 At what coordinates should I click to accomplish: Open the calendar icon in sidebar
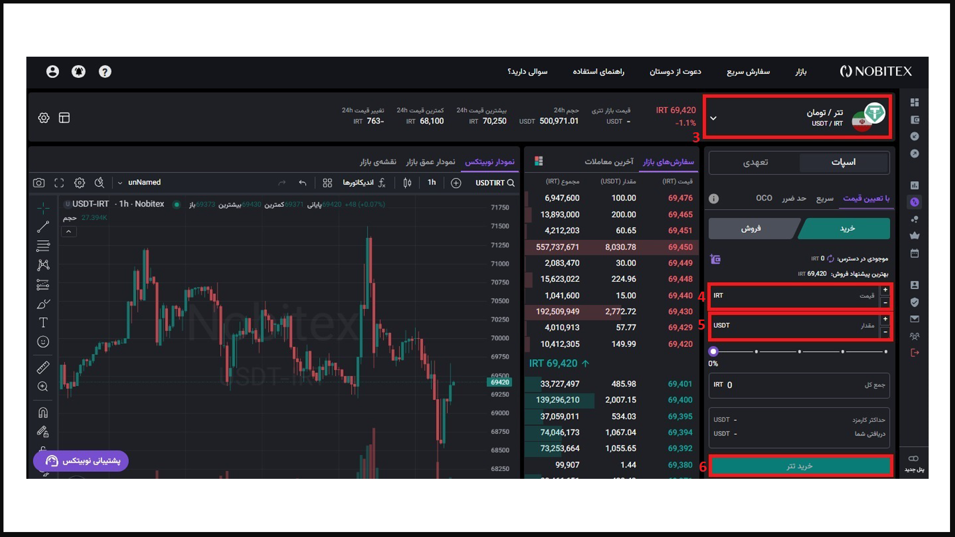click(x=914, y=254)
